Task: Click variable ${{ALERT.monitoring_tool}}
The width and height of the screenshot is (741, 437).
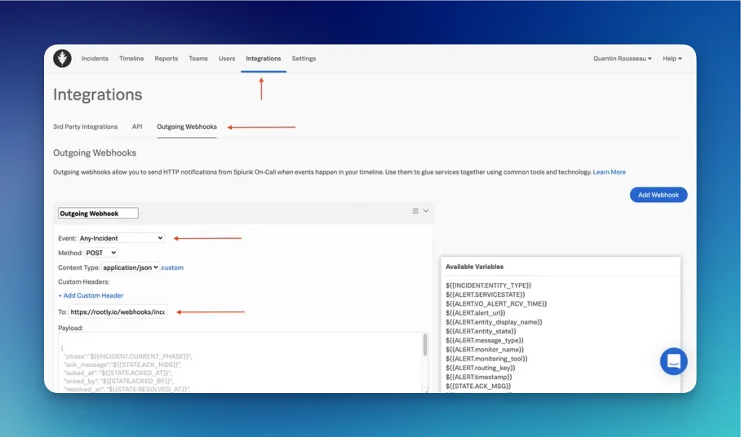Action: [x=486, y=359]
